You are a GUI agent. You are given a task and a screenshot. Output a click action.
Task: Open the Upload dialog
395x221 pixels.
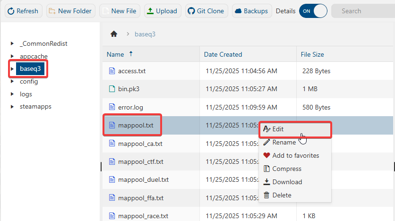(163, 11)
